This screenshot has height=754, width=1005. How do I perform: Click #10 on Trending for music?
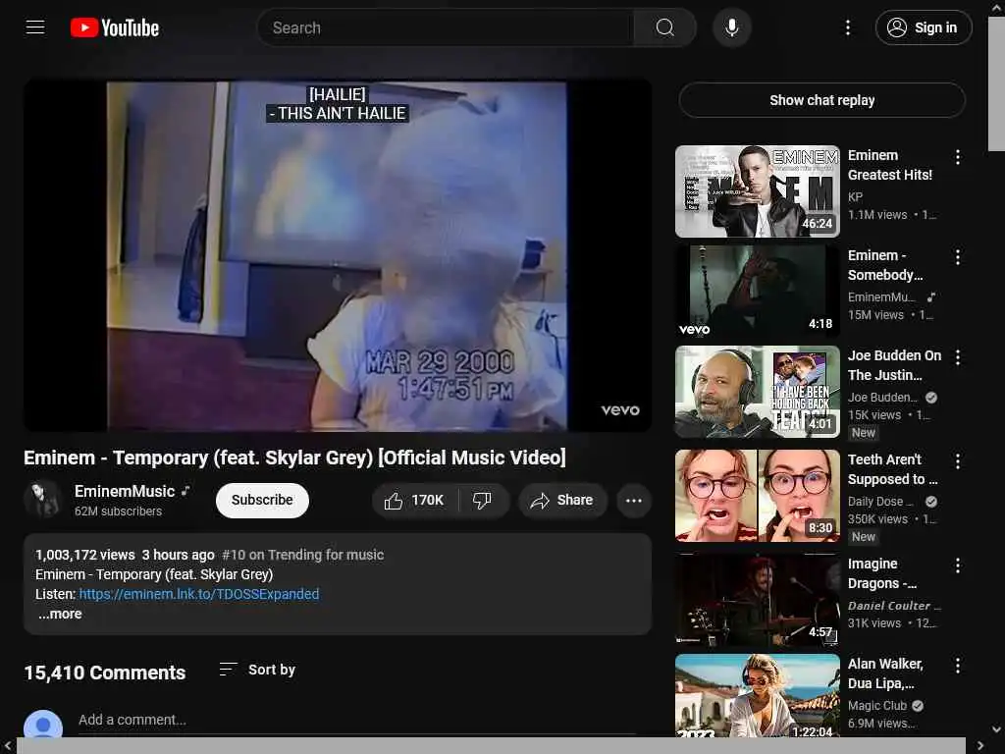coord(302,555)
